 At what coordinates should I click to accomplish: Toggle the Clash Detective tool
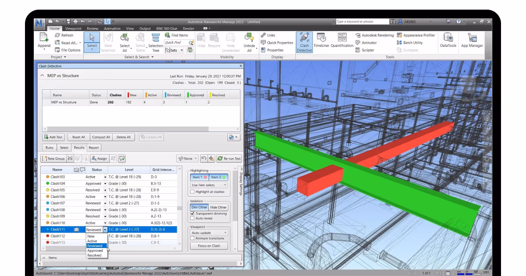click(304, 42)
